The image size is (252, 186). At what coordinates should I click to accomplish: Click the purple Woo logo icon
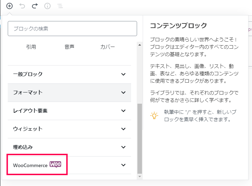pos(55,164)
